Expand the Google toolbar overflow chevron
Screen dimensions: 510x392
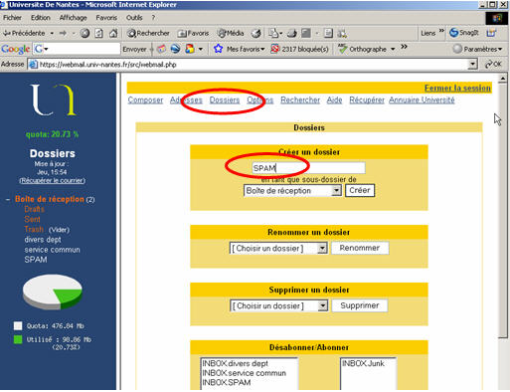click(x=404, y=47)
